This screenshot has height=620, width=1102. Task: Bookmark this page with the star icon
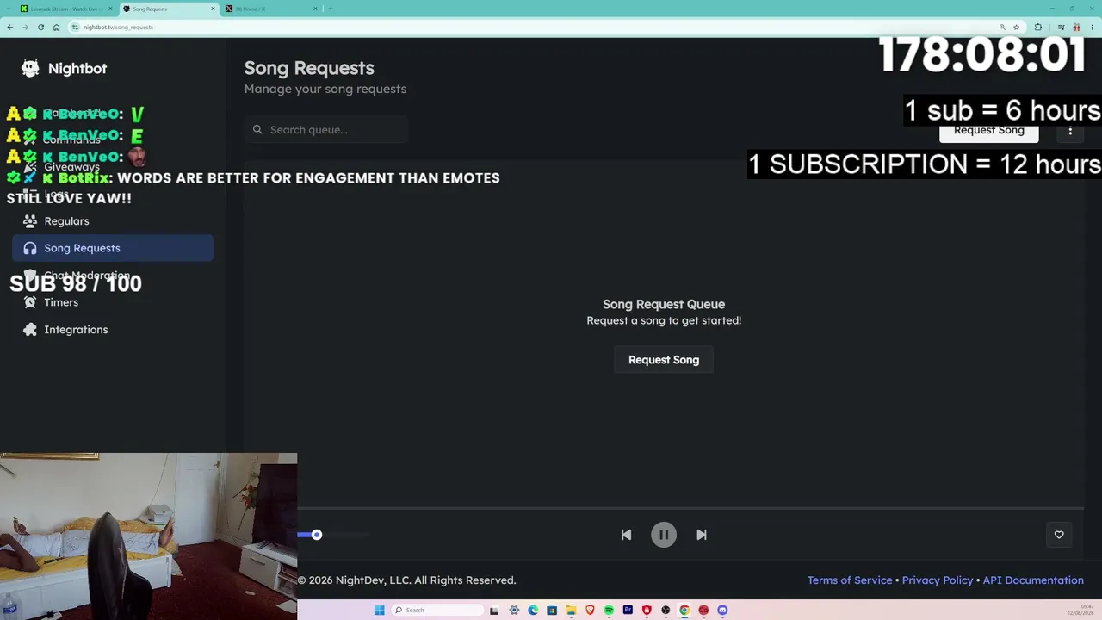tap(1016, 27)
